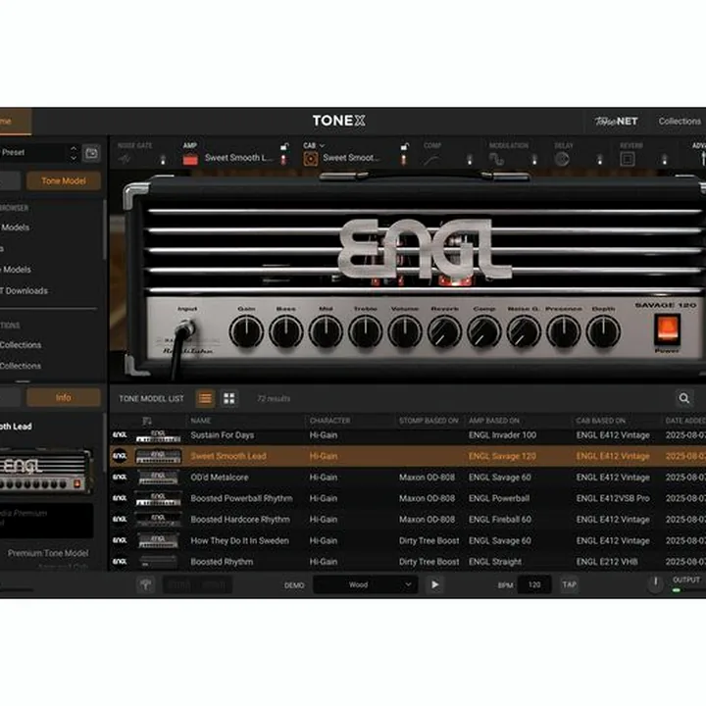The width and height of the screenshot is (706, 706).
Task: Click the save preset icon
Action: click(x=92, y=153)
